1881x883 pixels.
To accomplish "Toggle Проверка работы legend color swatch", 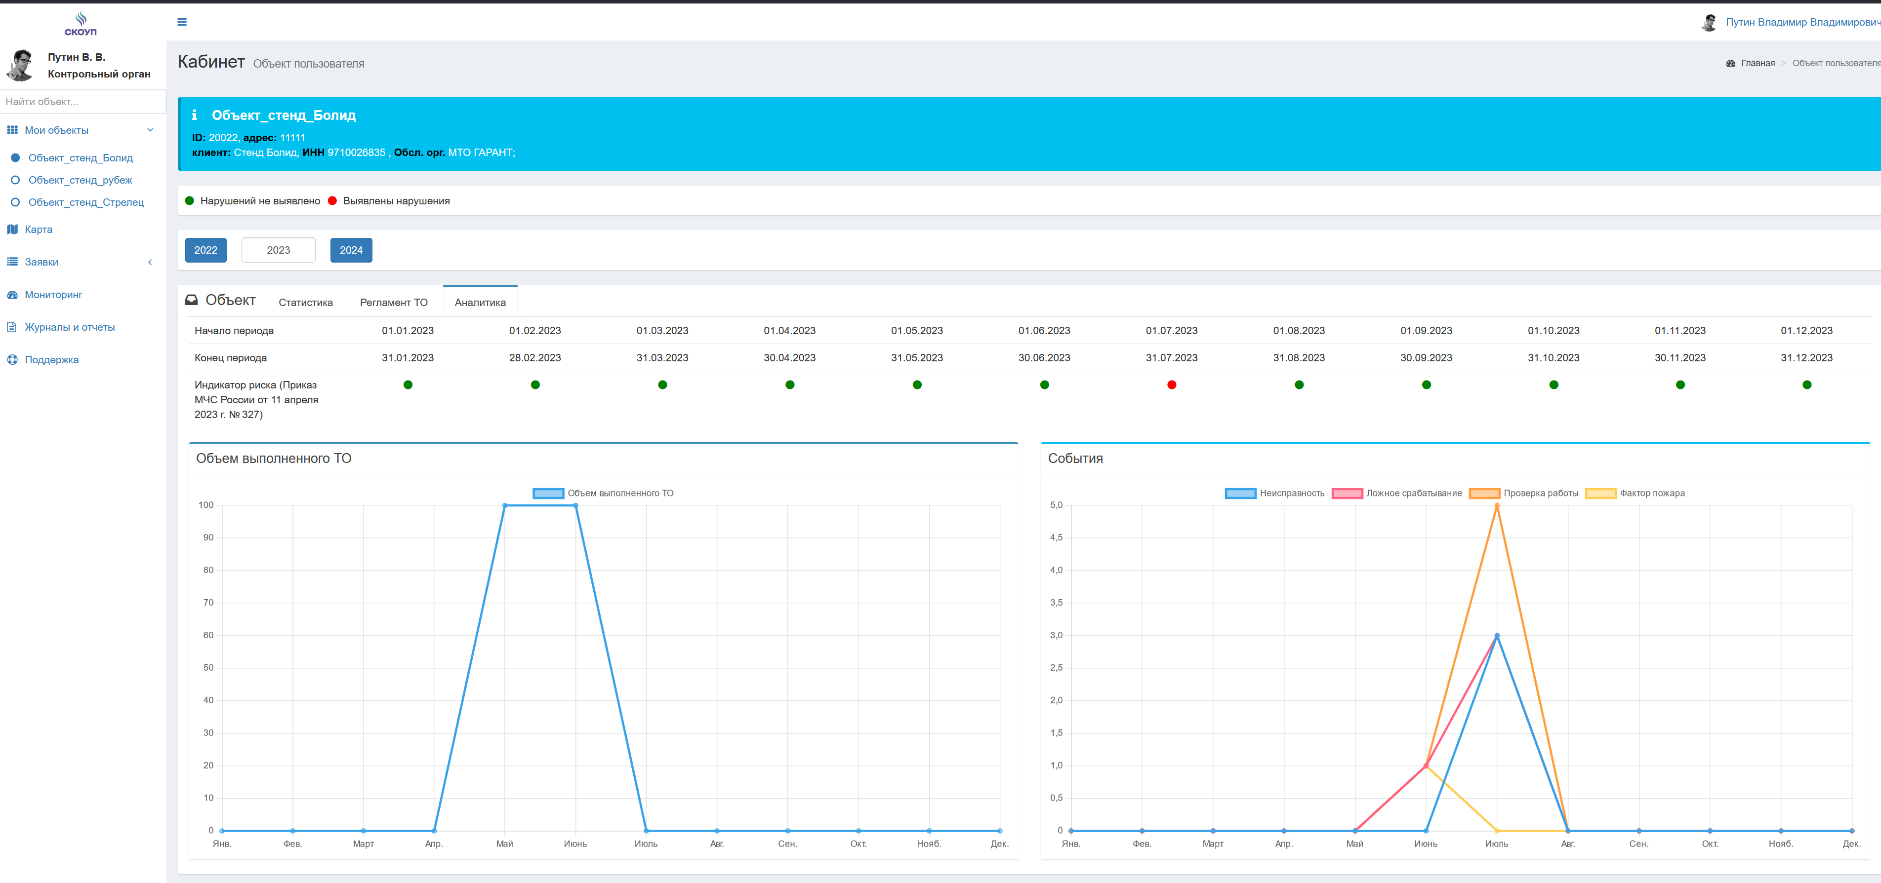I will 1484,493.
